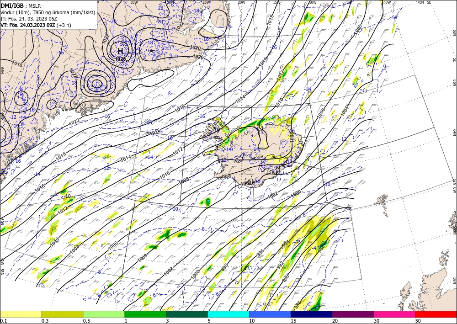Click the blue 10–15 mm legend swatch

click(270, 314)
